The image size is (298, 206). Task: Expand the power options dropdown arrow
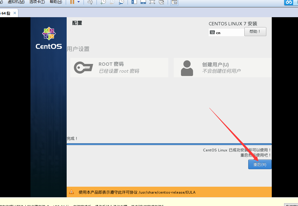click(78, 2)
